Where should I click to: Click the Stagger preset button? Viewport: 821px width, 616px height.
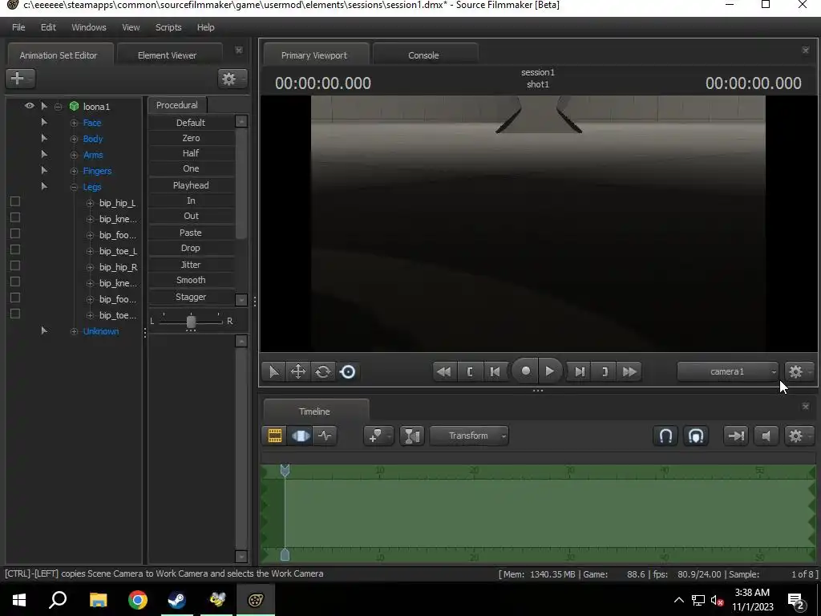[191, 297]
